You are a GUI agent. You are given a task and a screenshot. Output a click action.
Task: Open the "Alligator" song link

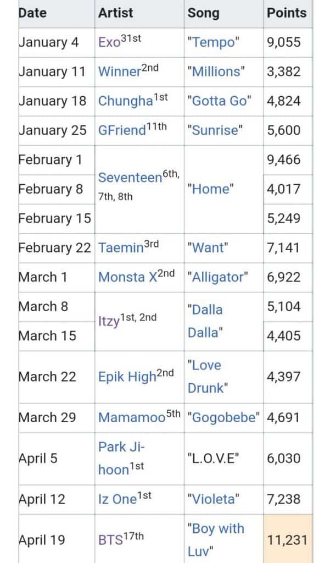[x=217, y=277]
